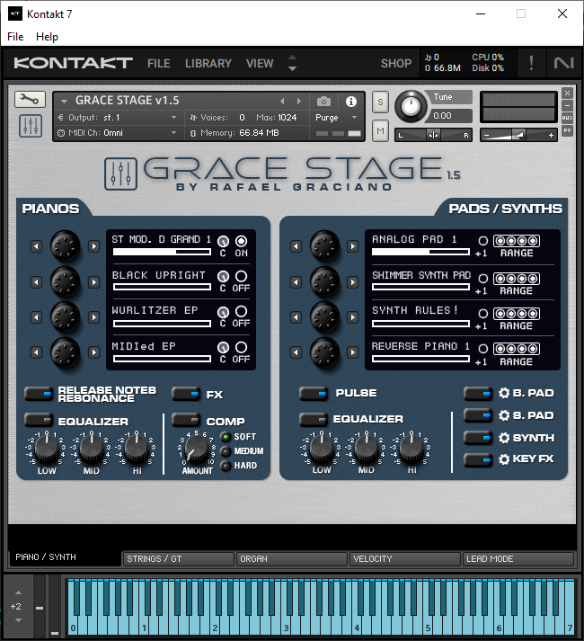Open the Kontakt VIEW menu
Image resolution: width=584 pixels, height=641 pixels.
point(260,63)
